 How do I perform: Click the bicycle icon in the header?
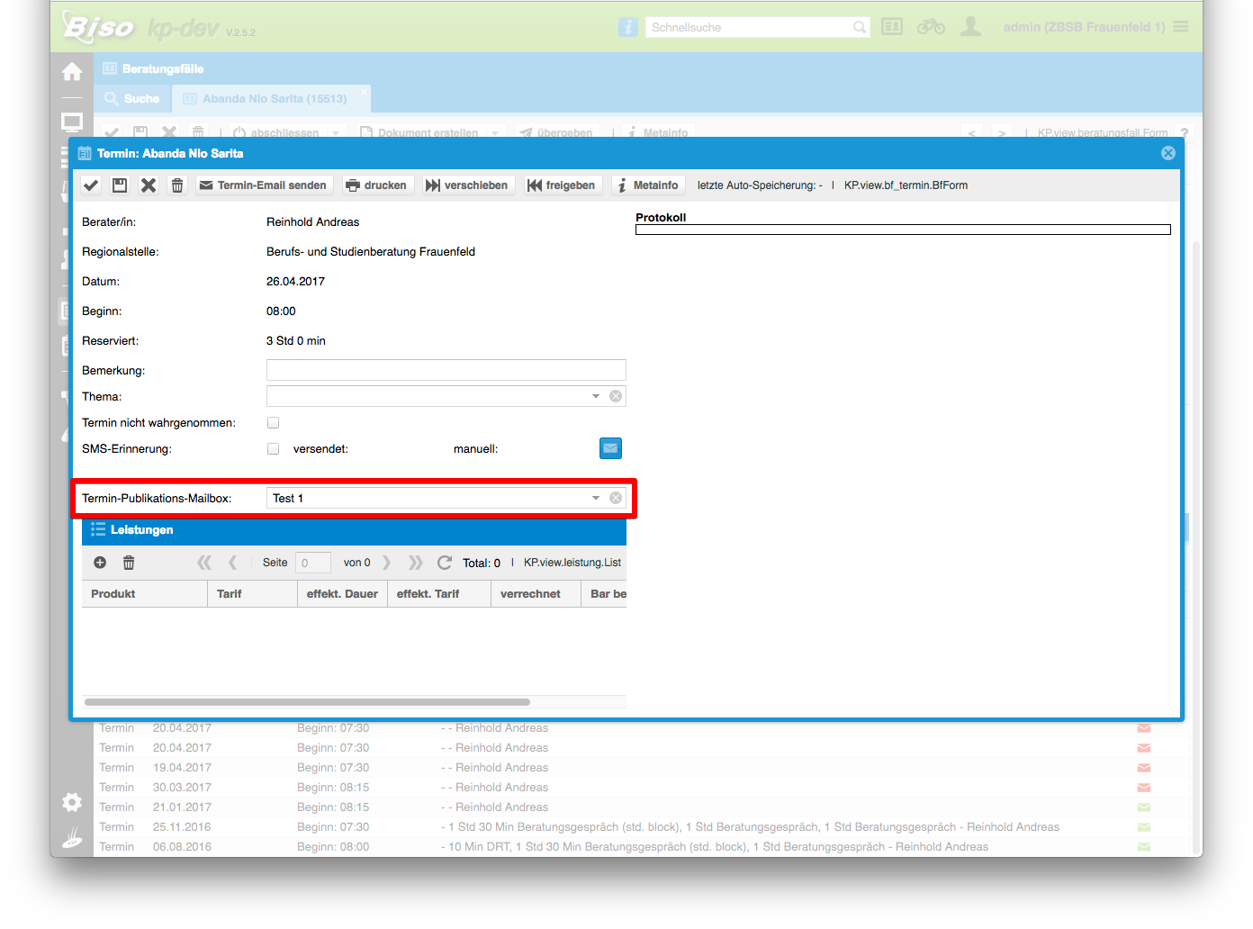point(931,27)
